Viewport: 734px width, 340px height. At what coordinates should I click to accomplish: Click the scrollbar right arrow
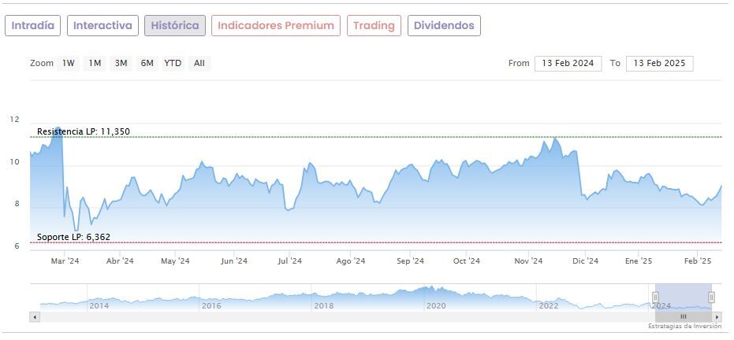coord(717,316)
